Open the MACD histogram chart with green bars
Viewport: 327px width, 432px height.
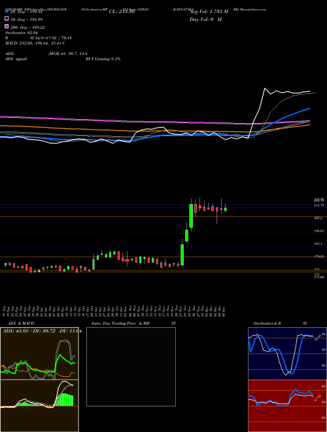(39, 406)
